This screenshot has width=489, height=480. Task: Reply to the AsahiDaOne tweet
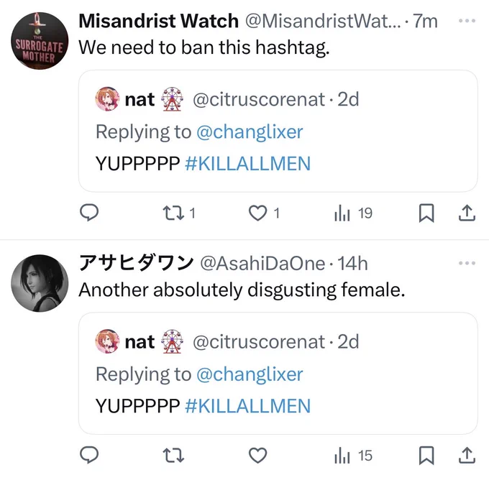point(89,455)
